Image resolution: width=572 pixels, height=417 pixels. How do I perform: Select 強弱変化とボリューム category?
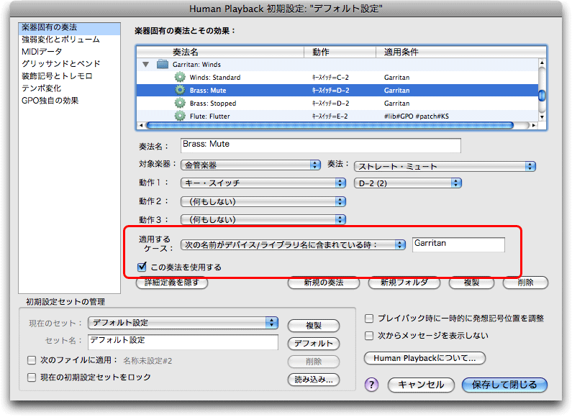pos(69,40)
